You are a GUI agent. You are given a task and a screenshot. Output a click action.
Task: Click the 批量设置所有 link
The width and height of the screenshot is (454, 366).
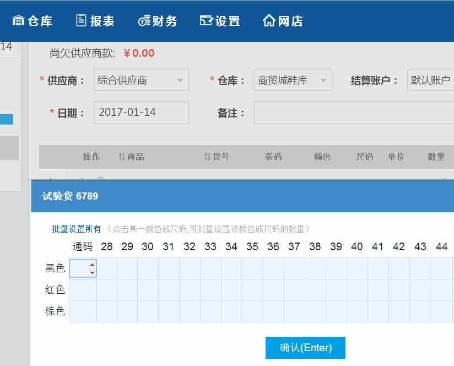[77, 229]
